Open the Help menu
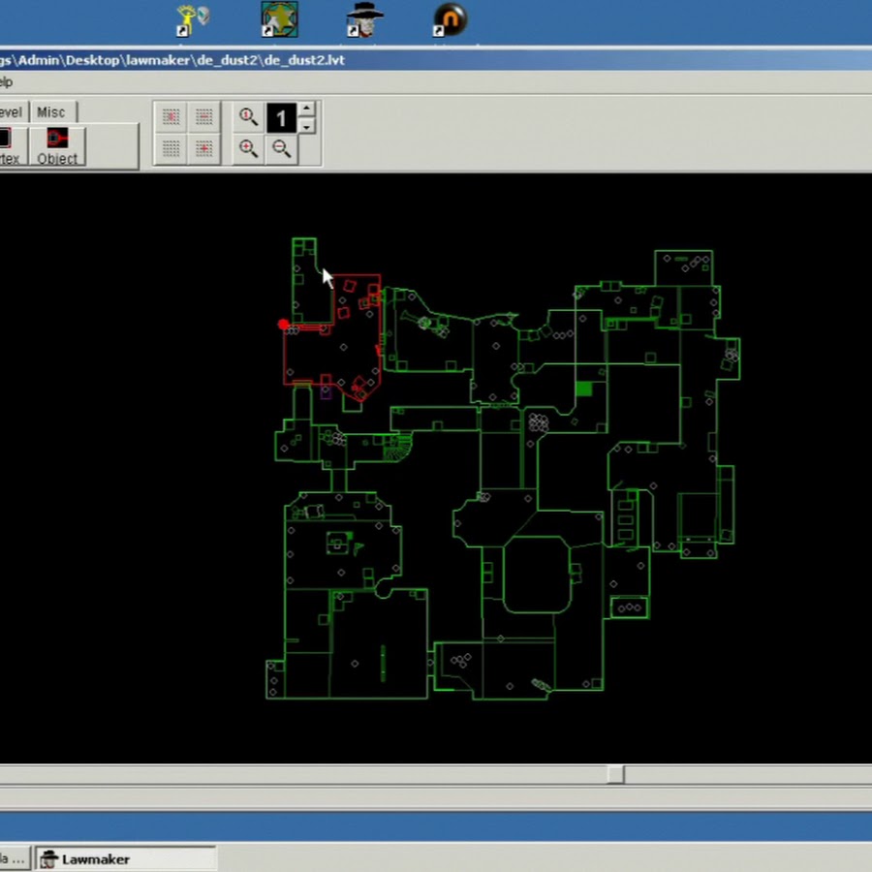Viewport: 872px width, 872px height. coord(6,82)
